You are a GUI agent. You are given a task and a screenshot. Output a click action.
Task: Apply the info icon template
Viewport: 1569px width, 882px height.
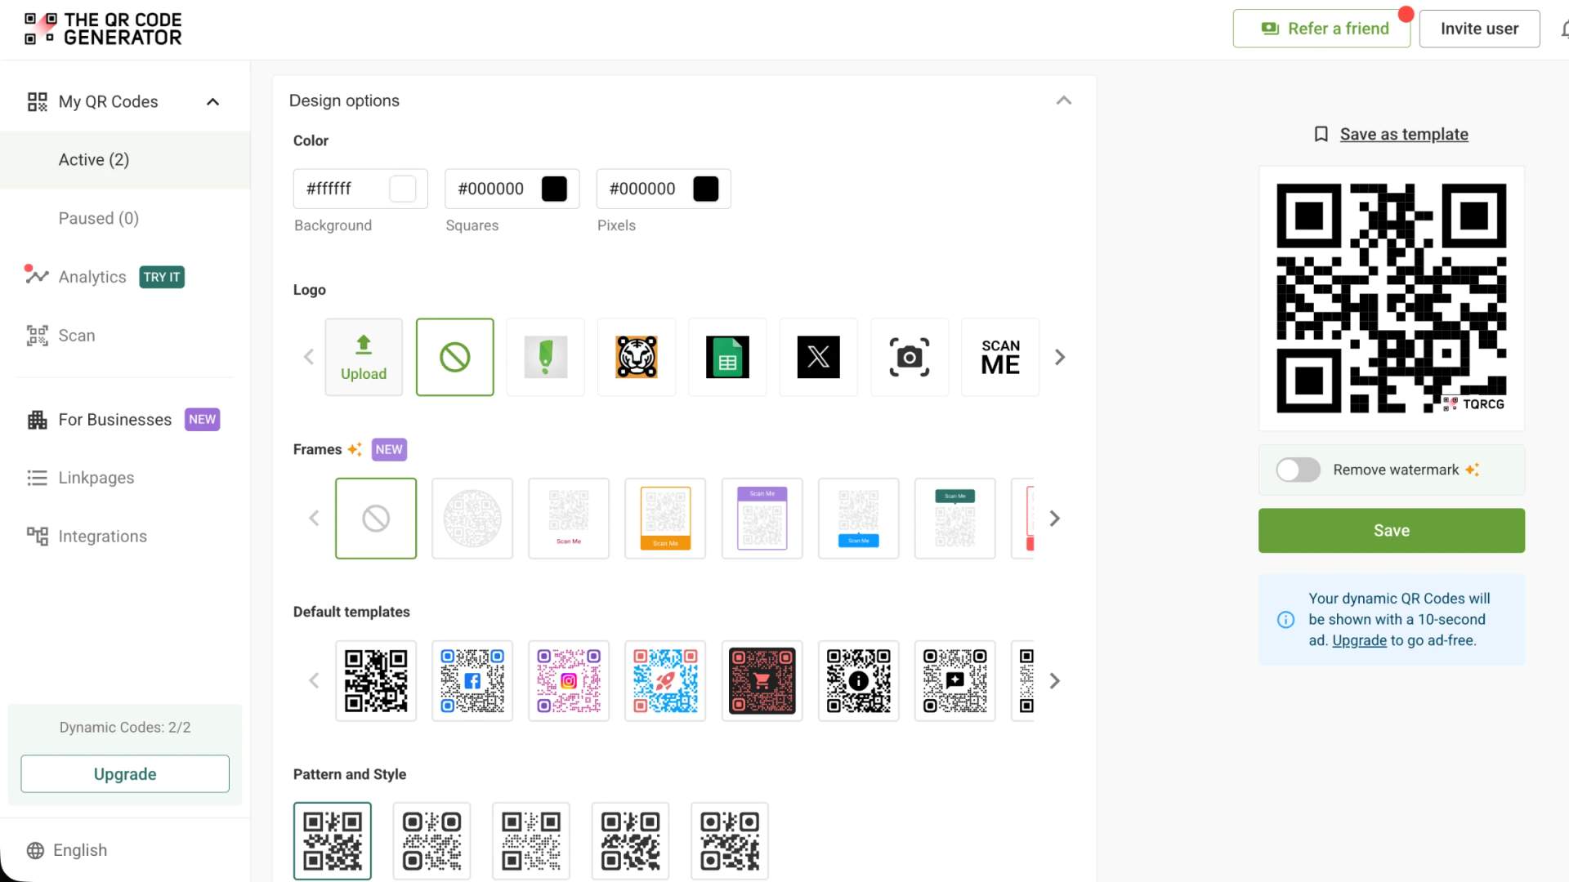[858, 680]
